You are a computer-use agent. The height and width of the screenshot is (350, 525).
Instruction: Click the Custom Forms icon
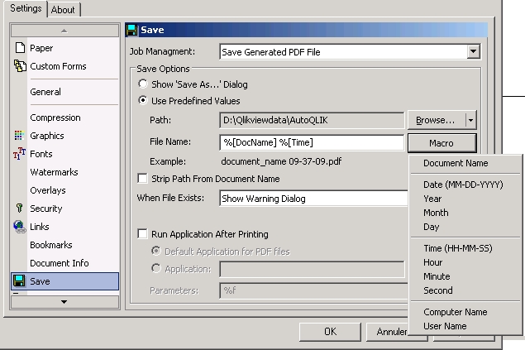tap(20, 66)
